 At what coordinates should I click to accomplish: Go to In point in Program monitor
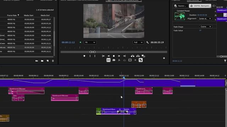click(x=103, y=56)
